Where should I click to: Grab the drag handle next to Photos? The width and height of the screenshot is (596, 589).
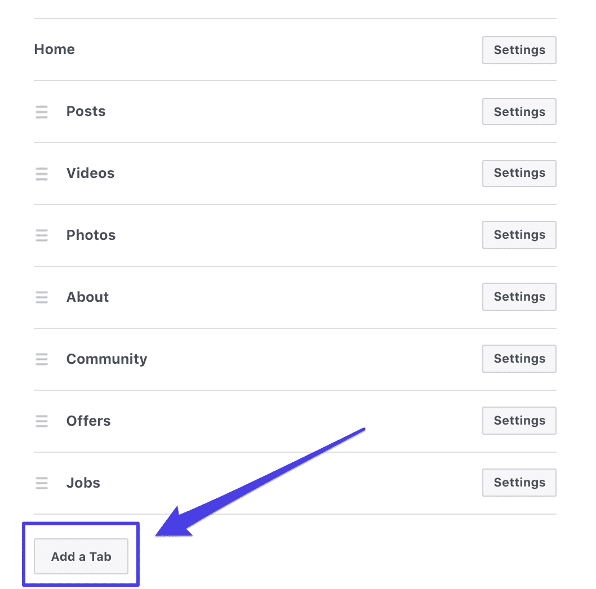[42, 235]
